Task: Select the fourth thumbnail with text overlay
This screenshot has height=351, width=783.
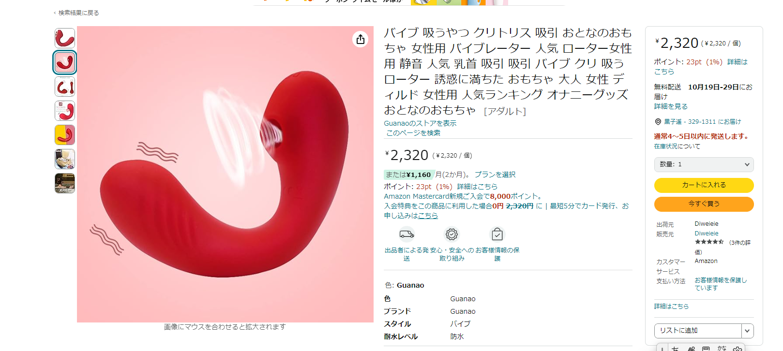Action: [65, 111]
